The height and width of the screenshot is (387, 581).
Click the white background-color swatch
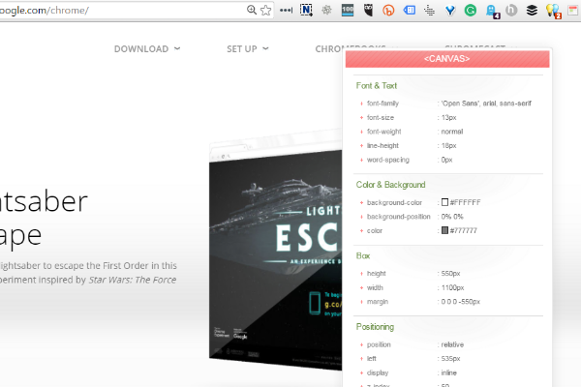point(444,202)
